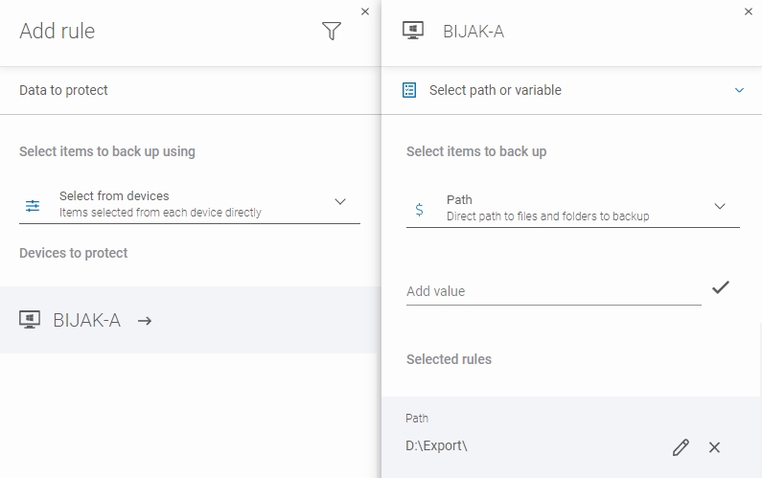762x478 pixels.
Task: Open the Path type dropdown chevron
Action: pos(720,207)
